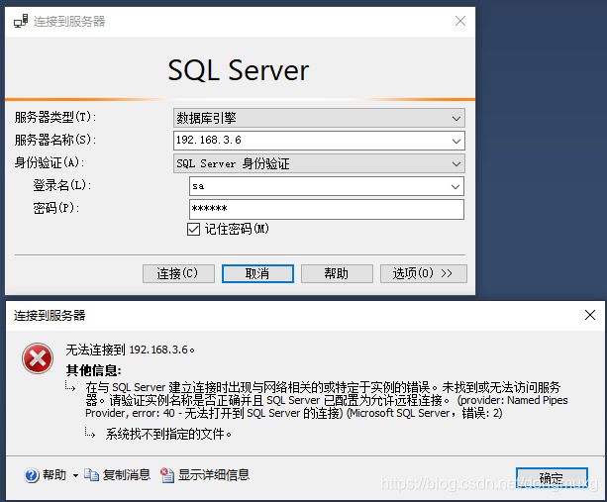Click the 复制消息 link
Image resolution: width=607 pixels, height=502 pixels.
click(126, 475)
